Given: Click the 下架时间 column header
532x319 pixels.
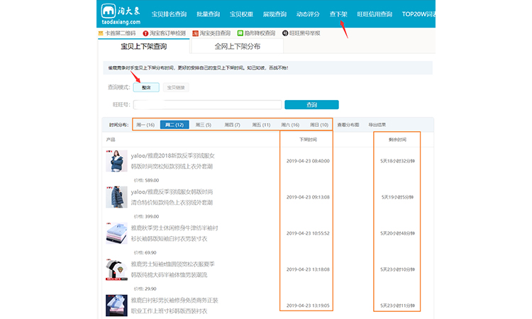Looking at the screenshot, I should coord(308,140).
